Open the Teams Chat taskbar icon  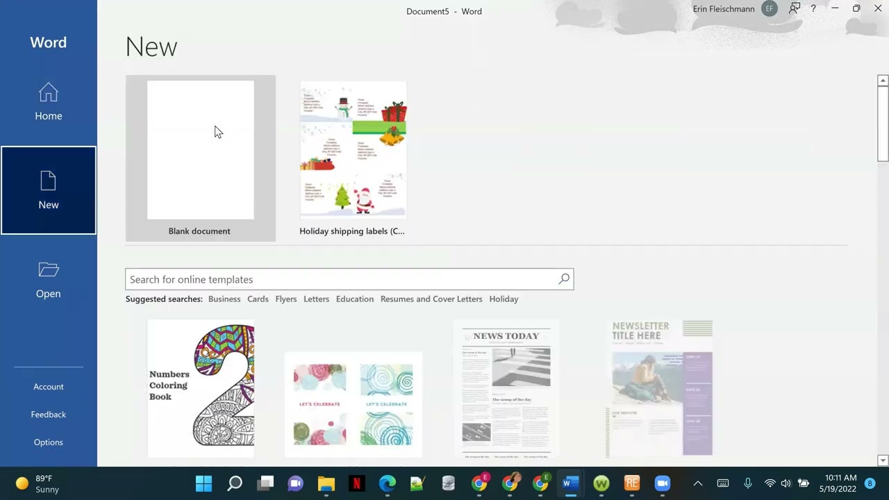pyautogui.click(x=296, y=483)
